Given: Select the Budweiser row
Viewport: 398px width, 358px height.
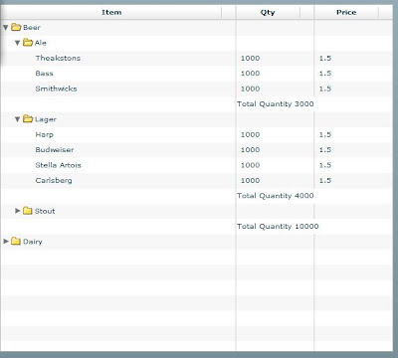Looking at the screenshot, I should 197,150.
